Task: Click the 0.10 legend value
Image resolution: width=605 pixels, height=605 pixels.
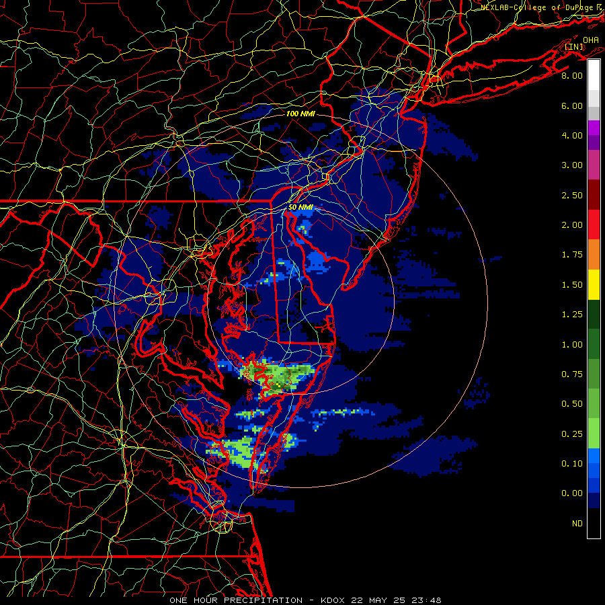Action: (572, 464)
